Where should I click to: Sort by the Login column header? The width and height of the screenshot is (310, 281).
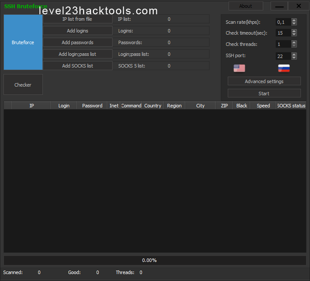pyautogui.click(x=64, y=106)
